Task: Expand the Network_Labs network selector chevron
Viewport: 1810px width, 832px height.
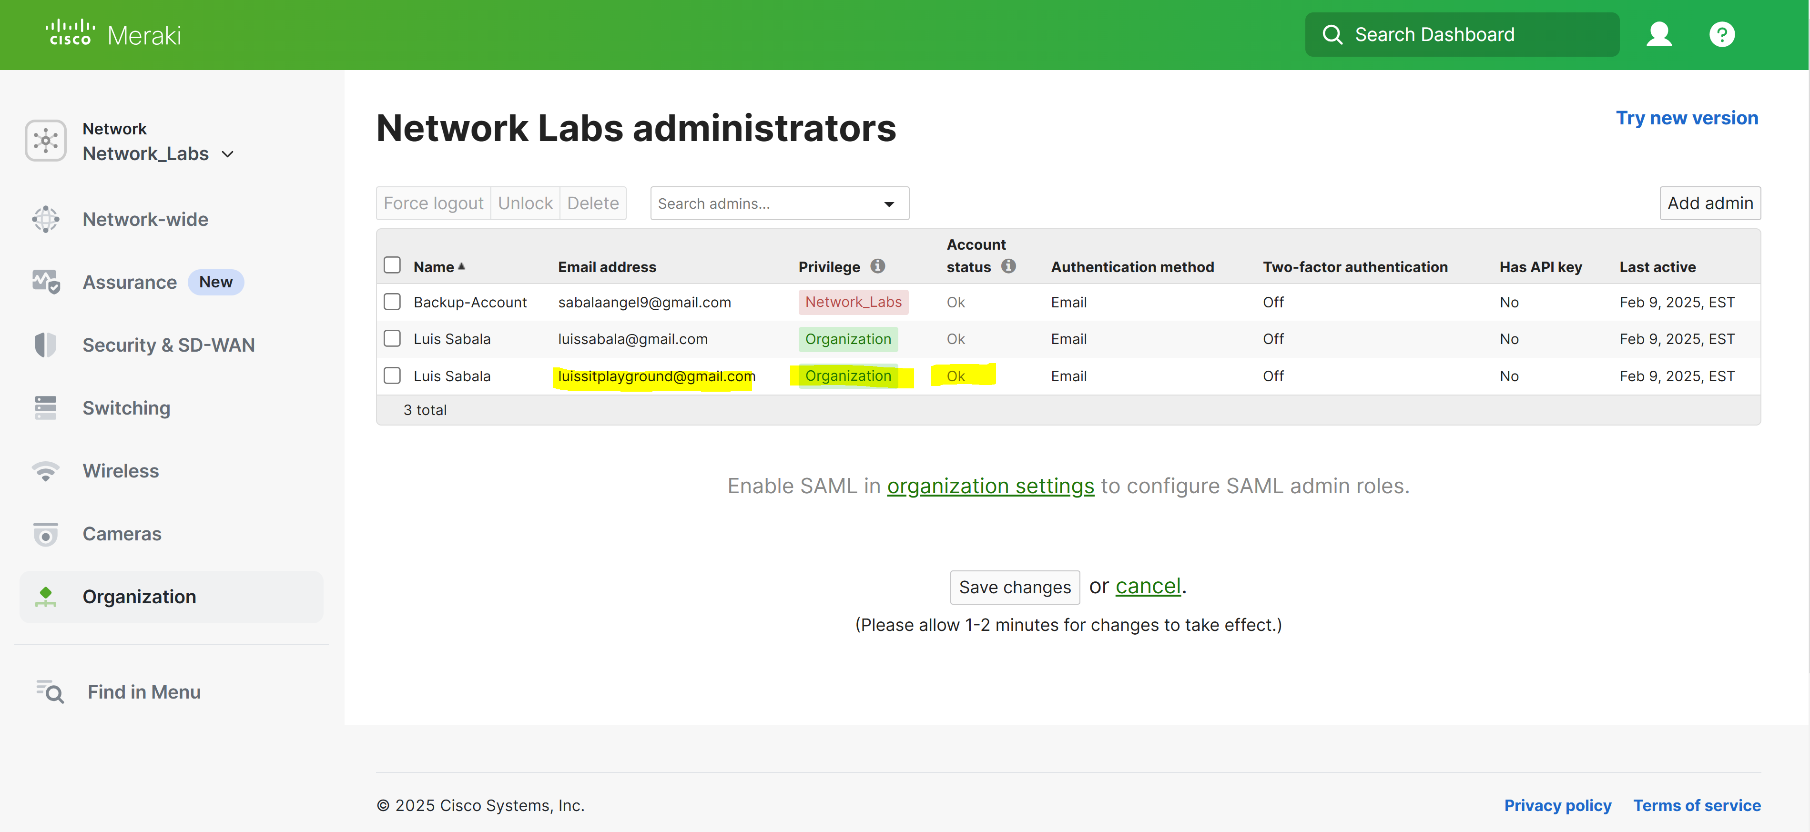Action: tap(227, 154)
